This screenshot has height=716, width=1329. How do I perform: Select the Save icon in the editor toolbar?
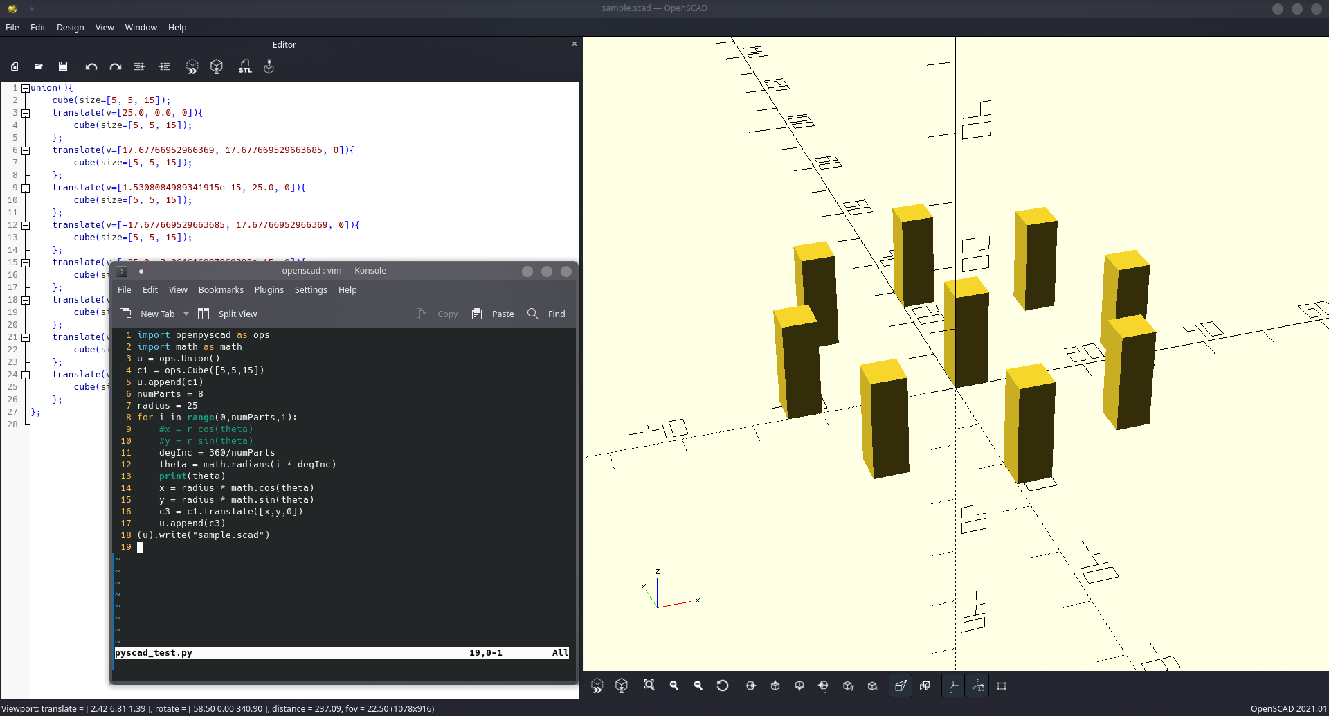(x=63, y=66)
